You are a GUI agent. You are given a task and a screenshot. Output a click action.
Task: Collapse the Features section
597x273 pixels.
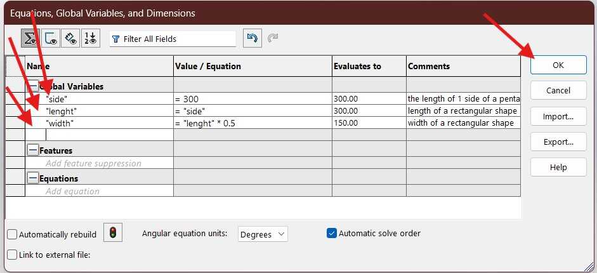[x=32, y=150]
